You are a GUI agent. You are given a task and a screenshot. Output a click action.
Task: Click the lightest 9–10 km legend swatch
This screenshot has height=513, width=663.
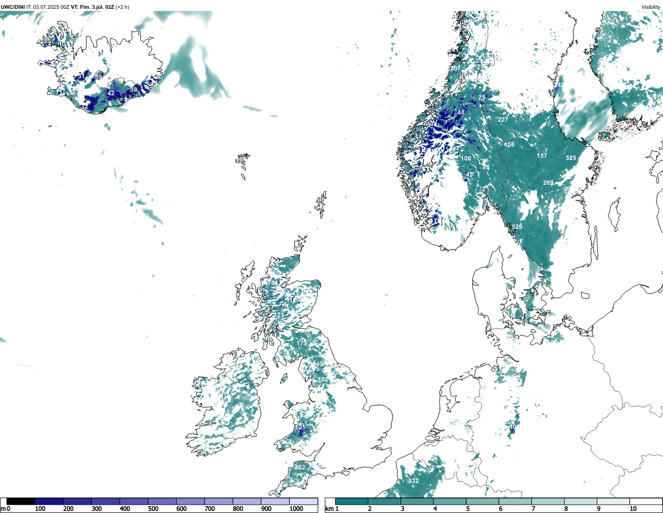(613, 501)
